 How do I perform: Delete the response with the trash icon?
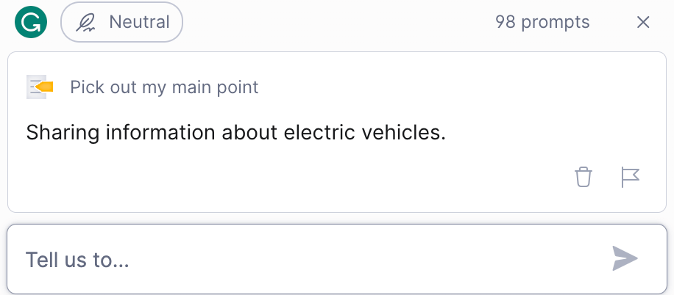[x=583, y=177]
